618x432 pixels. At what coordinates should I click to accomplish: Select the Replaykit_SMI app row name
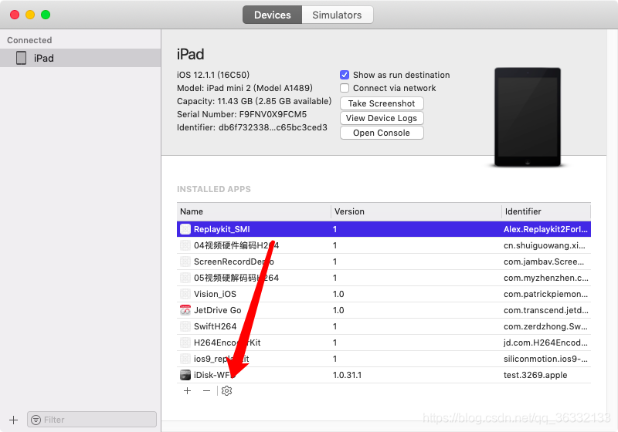(222, 229)
